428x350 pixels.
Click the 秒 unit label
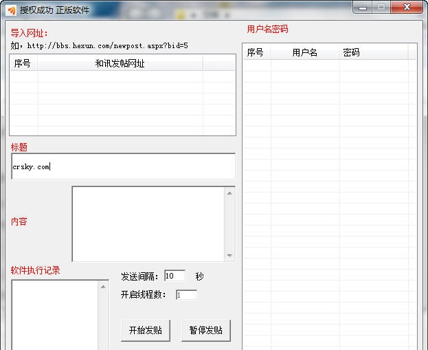(199, 276)
